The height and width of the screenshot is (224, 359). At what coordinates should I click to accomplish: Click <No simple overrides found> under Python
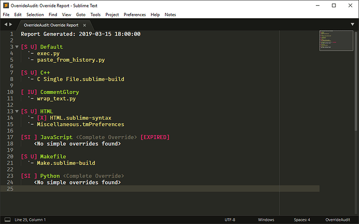click(78, 182)
